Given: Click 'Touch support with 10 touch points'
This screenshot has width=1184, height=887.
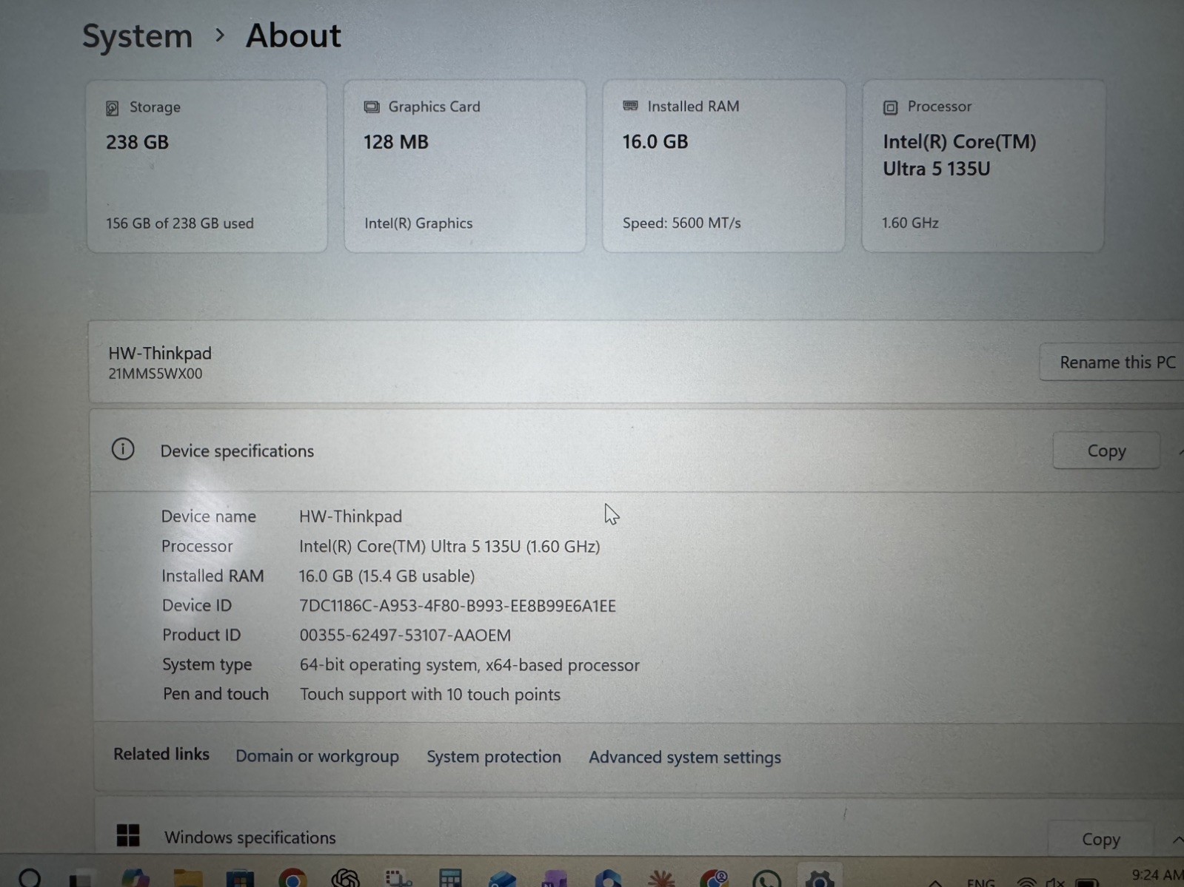Looking at the screenshot, I should pos(430,695).
